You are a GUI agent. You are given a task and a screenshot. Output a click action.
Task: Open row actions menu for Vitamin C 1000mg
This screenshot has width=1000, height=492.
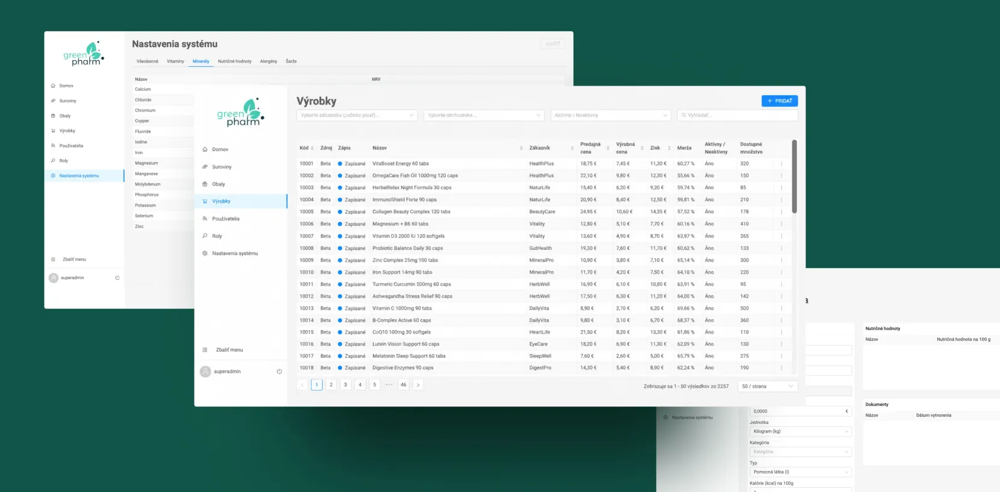pyautogui.click(x=781, y=308)
